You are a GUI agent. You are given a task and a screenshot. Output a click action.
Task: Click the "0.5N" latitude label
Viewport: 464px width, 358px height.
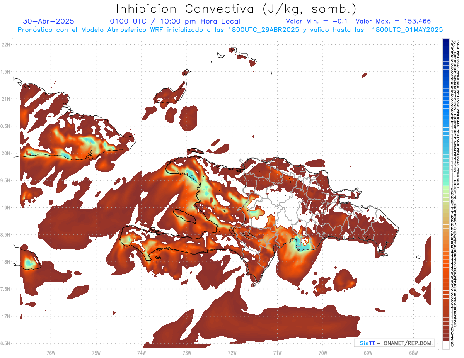click(x=5, y=126)
